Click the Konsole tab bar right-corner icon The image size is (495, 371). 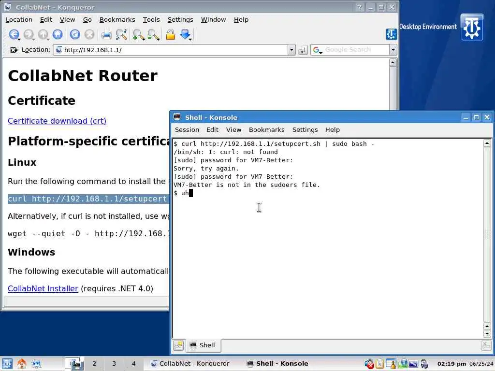486,345
